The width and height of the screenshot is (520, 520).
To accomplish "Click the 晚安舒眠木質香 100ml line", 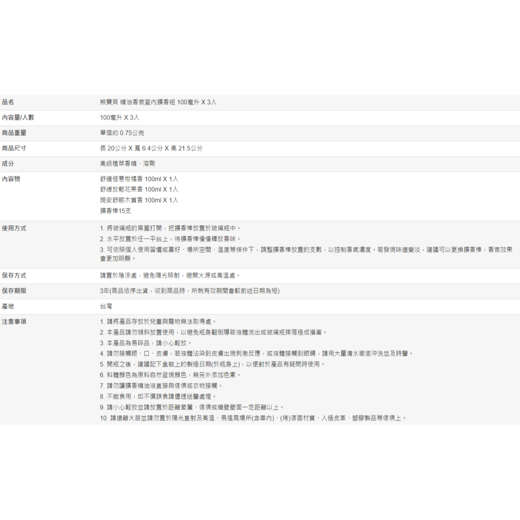I will click(139, 200).
